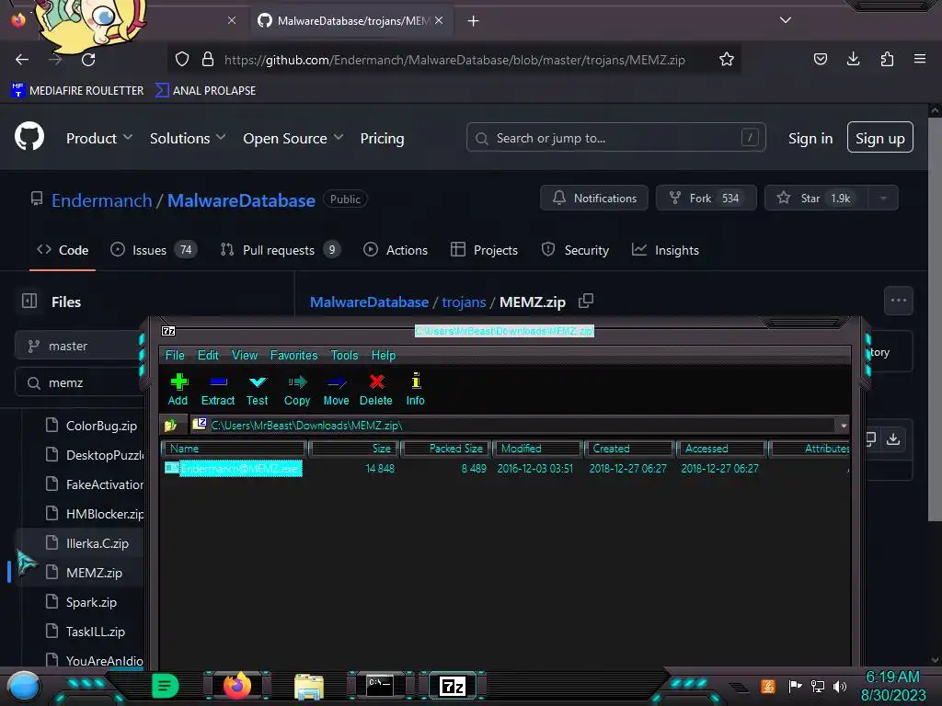This screenshot has width=942, height=706.
Task: Click the Add button in 7-Zip toolbar
Action: pyautogui.click(x=178, y=389)
